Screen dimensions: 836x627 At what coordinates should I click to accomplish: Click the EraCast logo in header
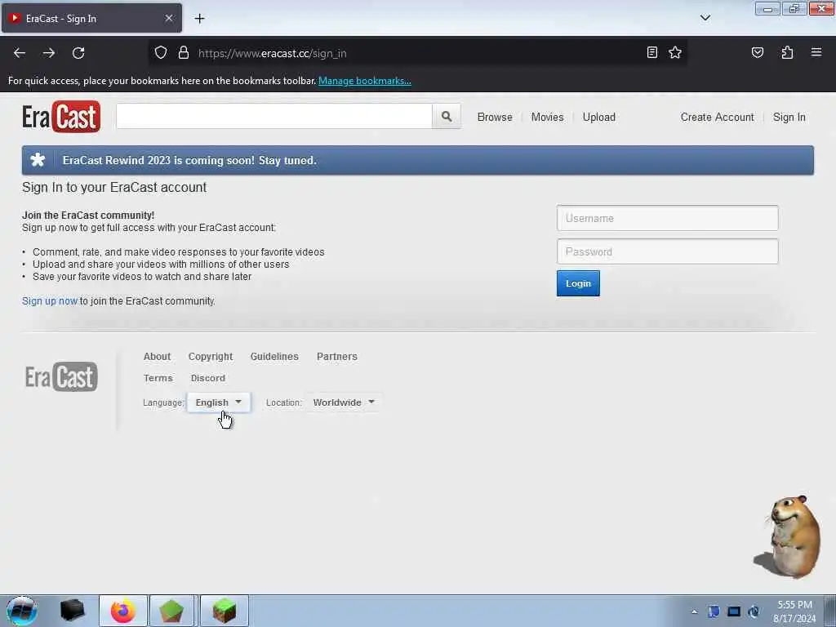[61, 117]
